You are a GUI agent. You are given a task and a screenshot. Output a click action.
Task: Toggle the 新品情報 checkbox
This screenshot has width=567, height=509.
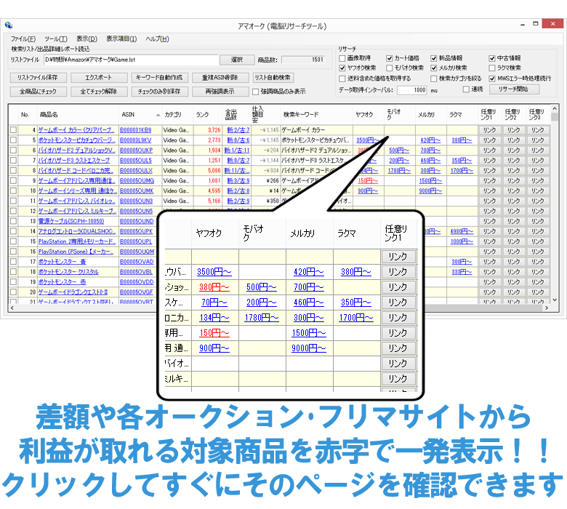click(434, 58)
